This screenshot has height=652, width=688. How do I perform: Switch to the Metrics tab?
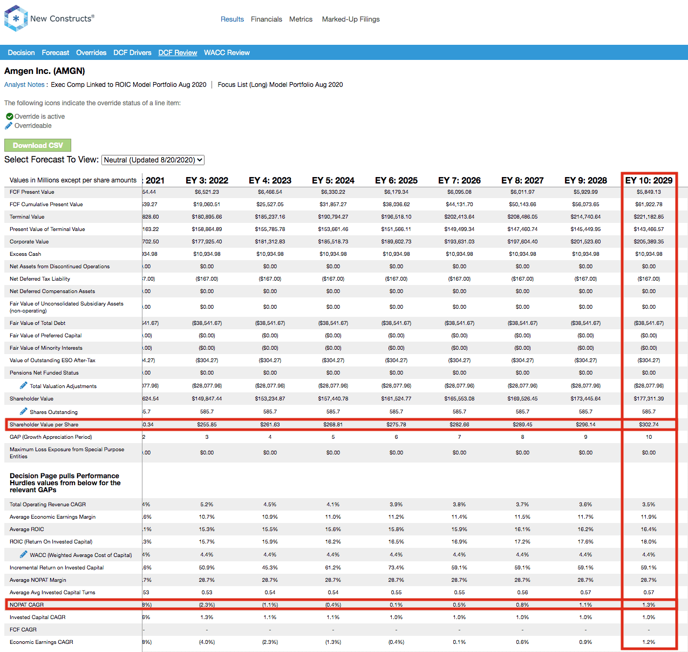(x=301, y=19)
